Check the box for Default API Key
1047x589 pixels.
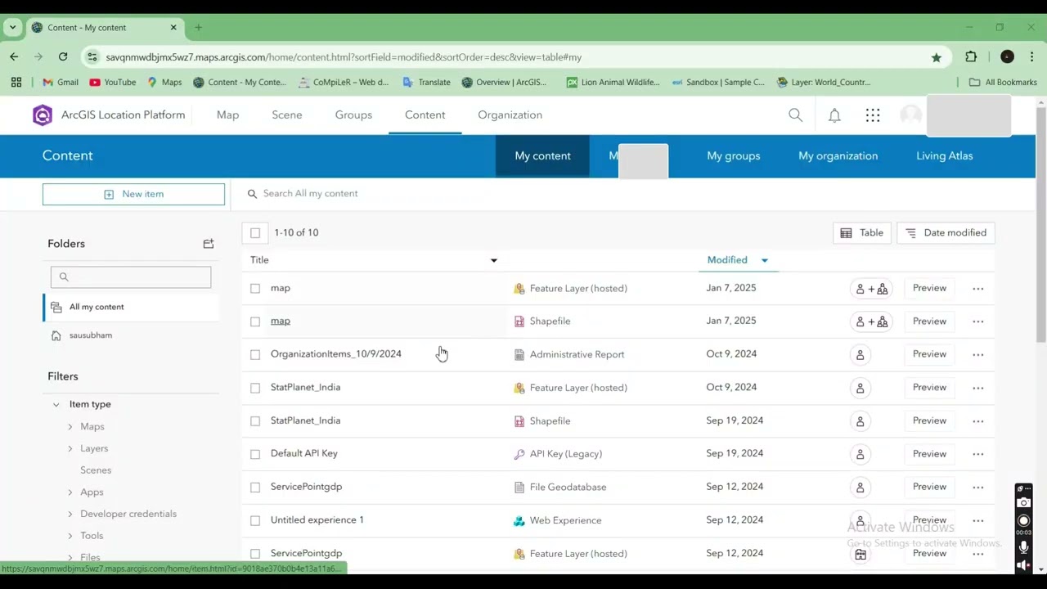(255, 454)
